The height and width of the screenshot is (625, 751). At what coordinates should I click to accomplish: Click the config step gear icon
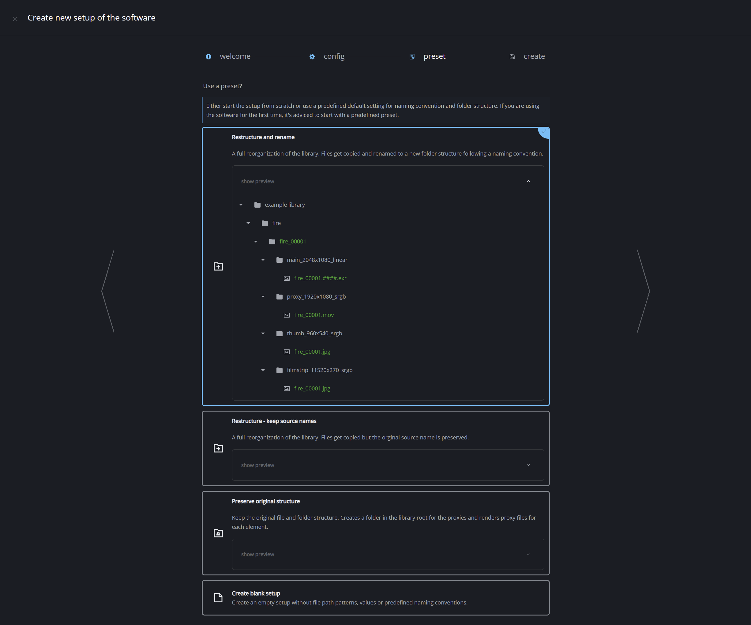[312, 57]
